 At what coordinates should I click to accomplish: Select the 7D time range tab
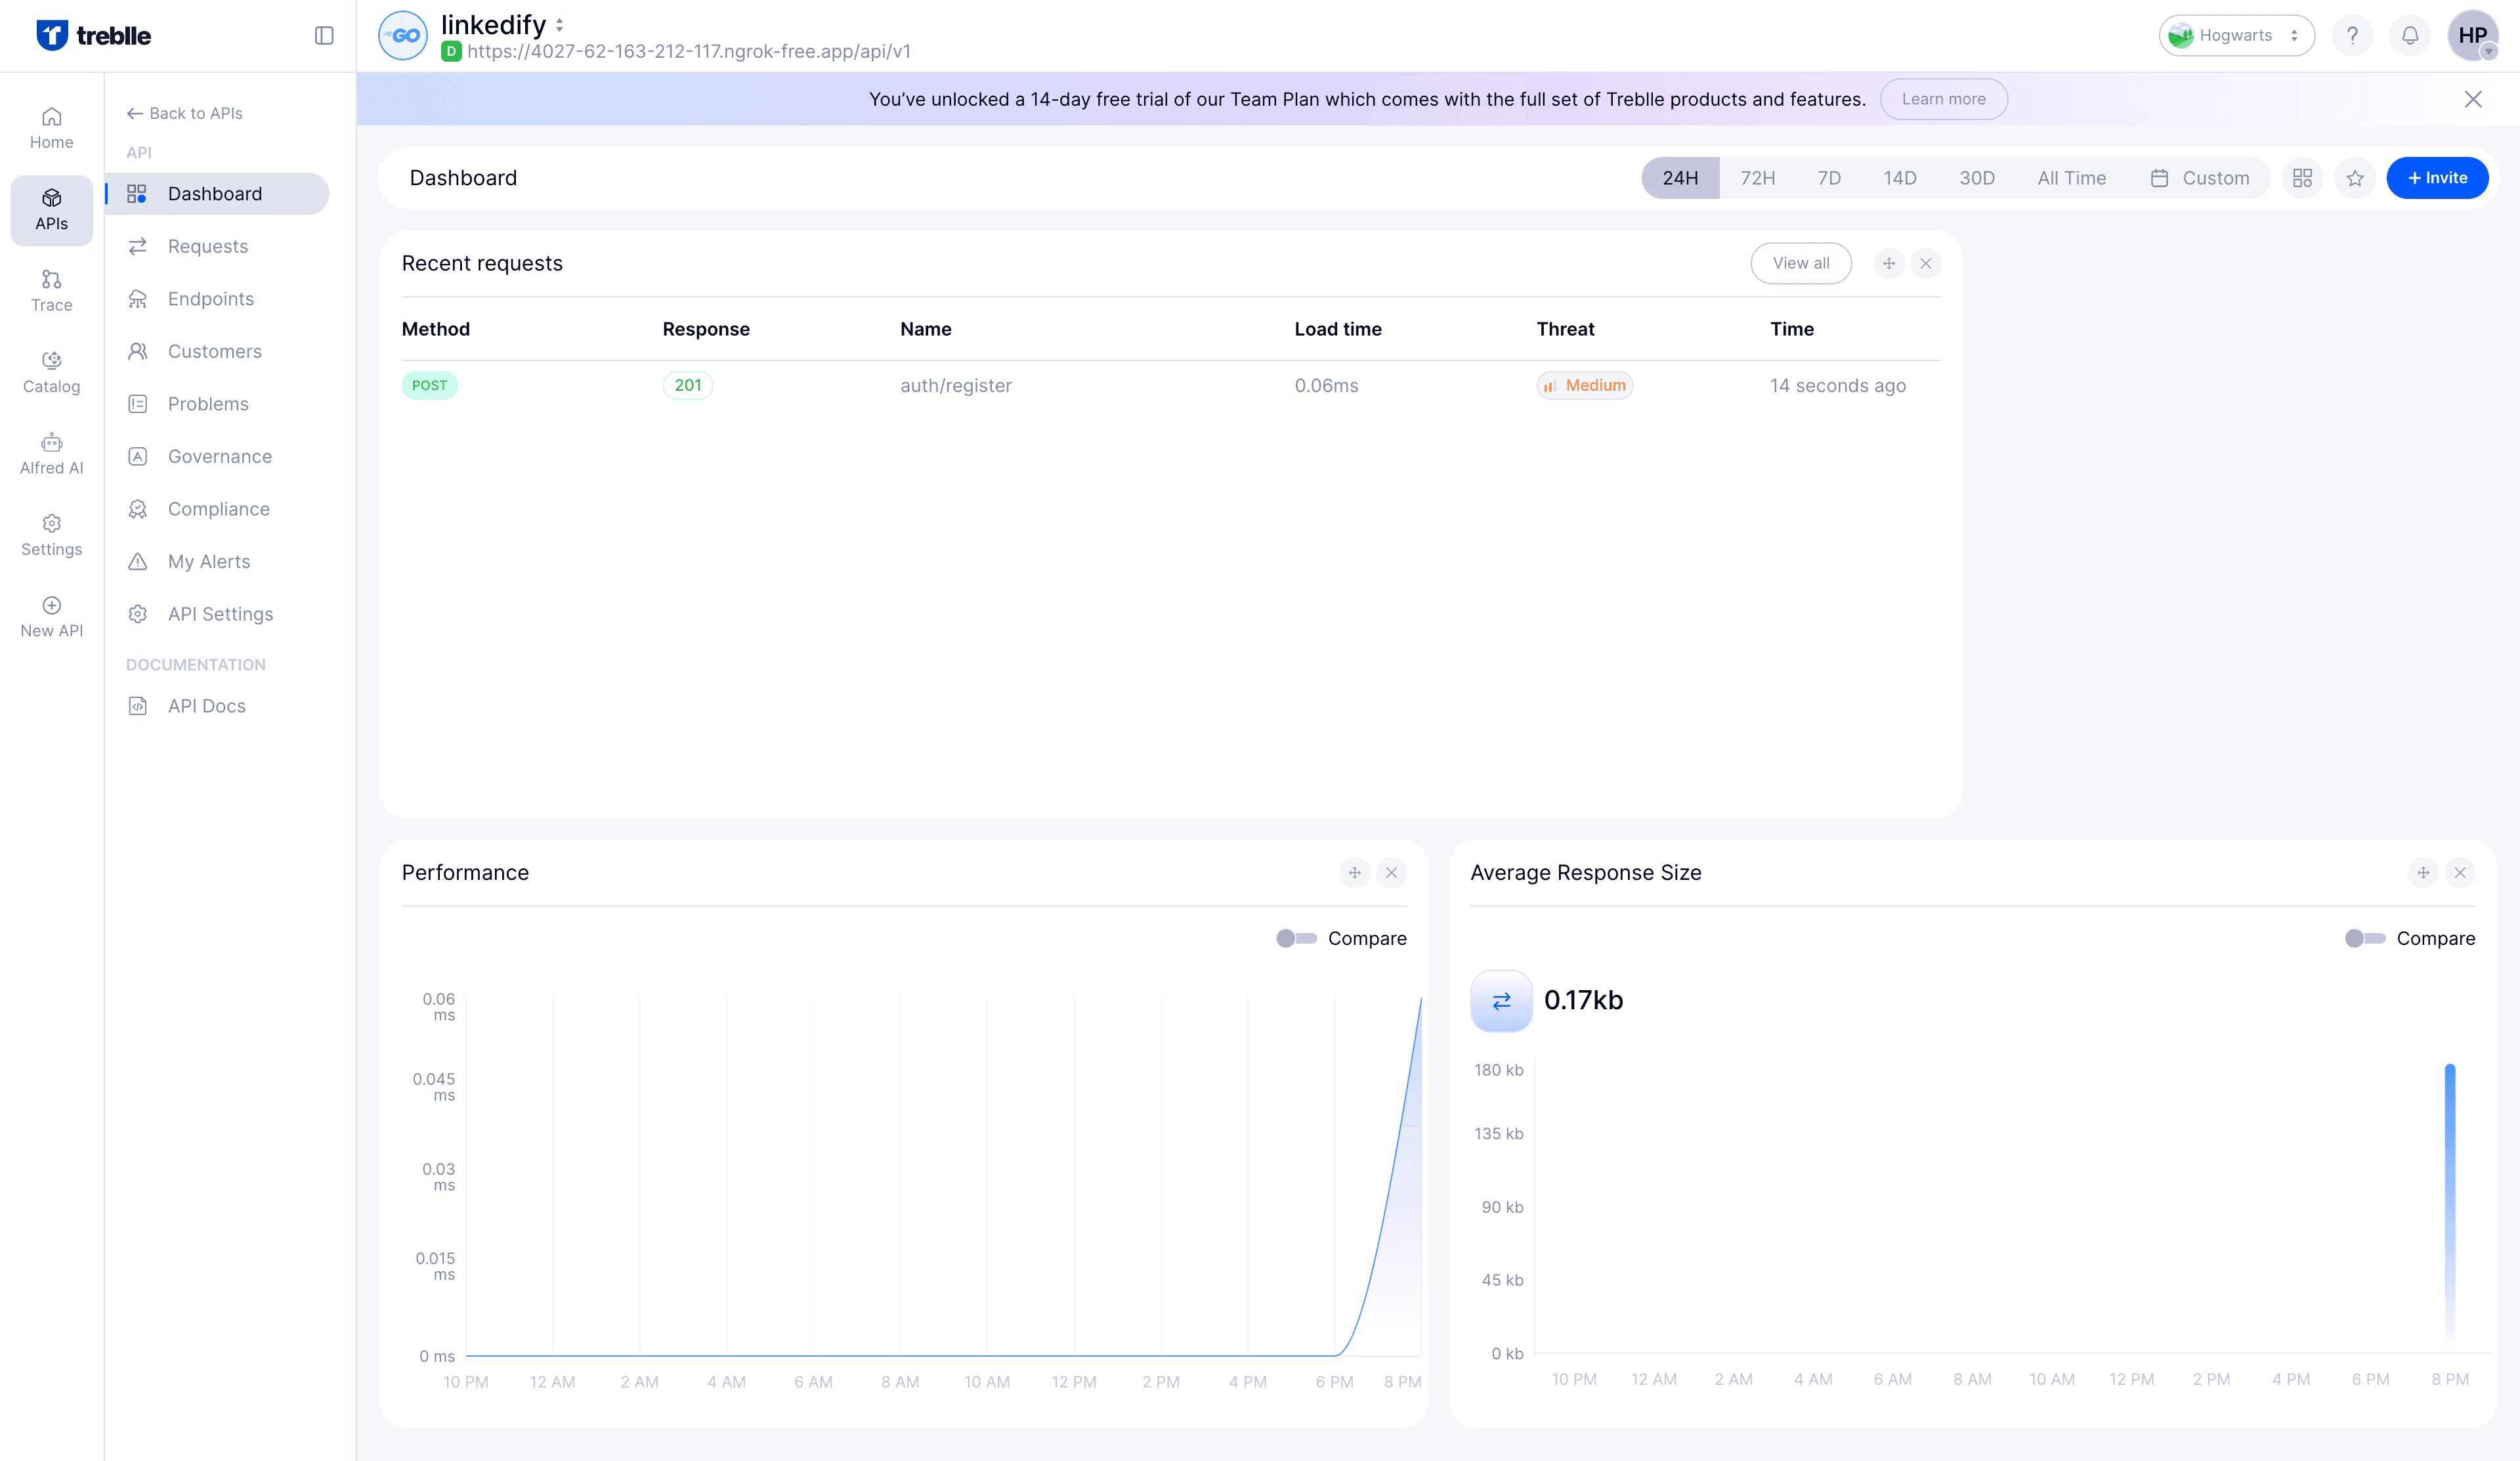pos(1828,178)
